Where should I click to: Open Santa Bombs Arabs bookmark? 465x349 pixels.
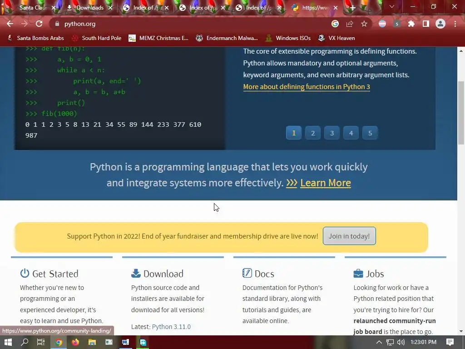click(x=35, y=38)
